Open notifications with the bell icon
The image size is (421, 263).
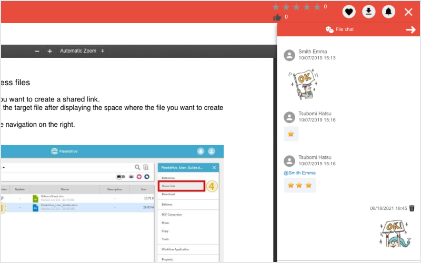click(388, 12)
